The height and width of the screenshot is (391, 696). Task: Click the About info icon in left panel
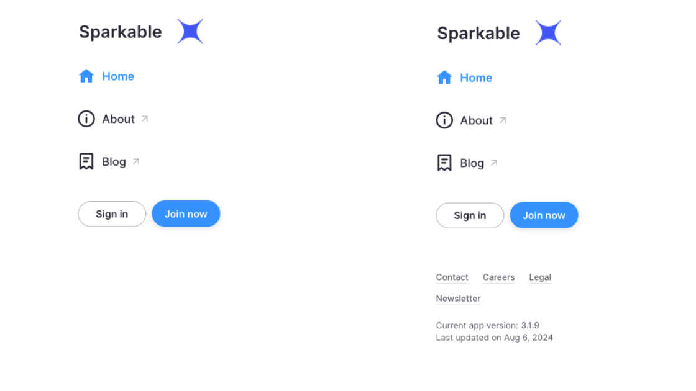pyautogui.click(x=86, y=119)
